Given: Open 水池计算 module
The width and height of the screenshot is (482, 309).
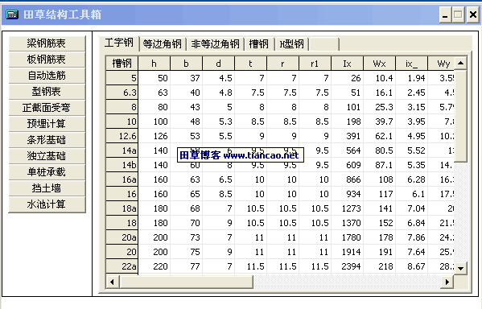Looking at the screenshot, I should pos(47,204).
